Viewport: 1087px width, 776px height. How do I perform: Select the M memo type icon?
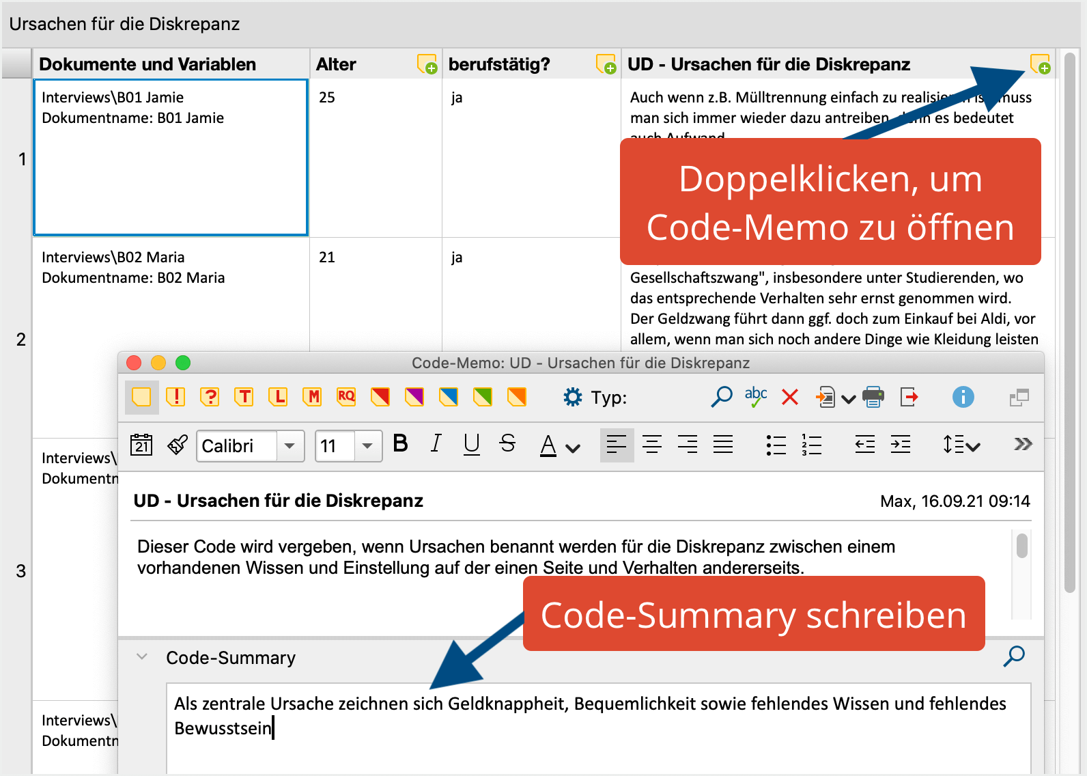[x=312, y=397]
